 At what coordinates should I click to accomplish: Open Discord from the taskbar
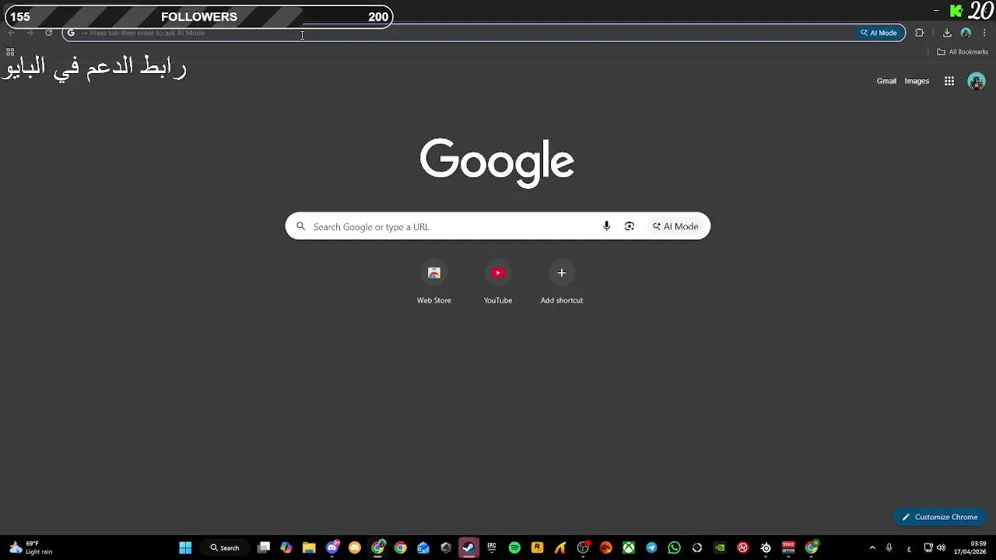tap(332, 548)
